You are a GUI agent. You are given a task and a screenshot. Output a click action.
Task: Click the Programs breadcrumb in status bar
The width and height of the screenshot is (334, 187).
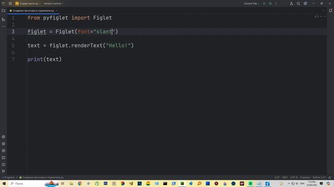[9, 178]
